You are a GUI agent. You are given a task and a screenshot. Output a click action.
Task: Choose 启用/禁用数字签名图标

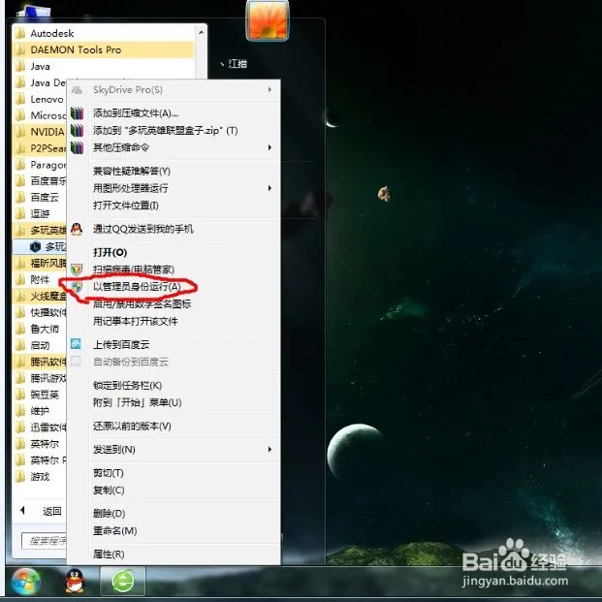(143, 304)
